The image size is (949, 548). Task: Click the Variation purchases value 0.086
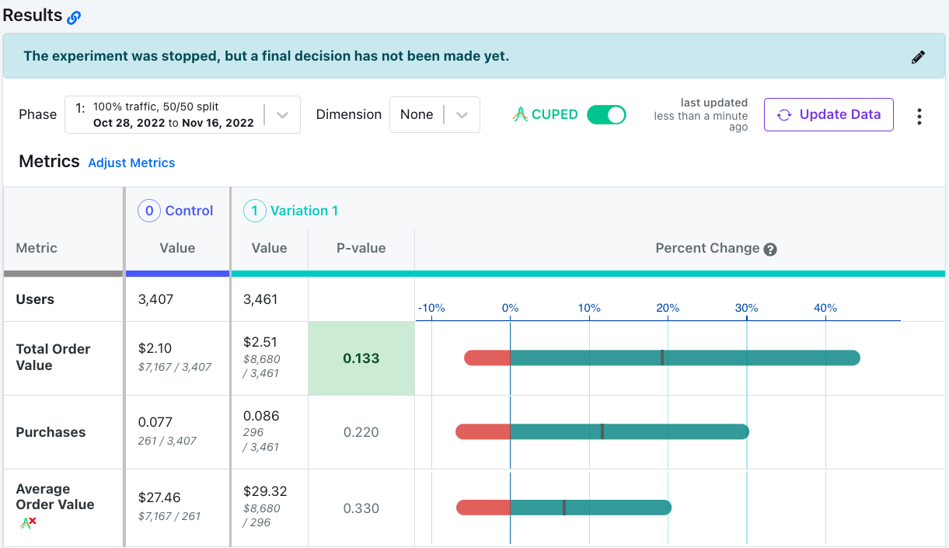(261, 416)
